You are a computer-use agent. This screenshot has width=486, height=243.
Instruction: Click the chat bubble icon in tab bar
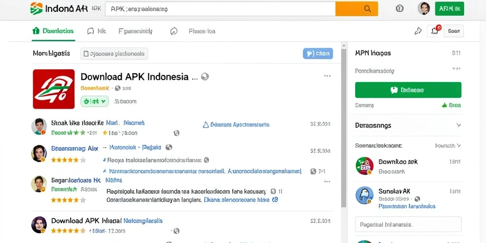click(174, 31)
